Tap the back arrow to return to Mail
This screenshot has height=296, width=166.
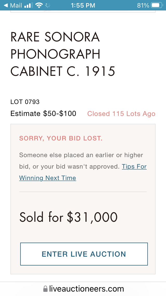pyautogui.click(x=6, y=5)
